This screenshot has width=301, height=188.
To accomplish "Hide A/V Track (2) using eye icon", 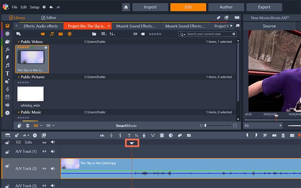I will click(x=44, y=168).
